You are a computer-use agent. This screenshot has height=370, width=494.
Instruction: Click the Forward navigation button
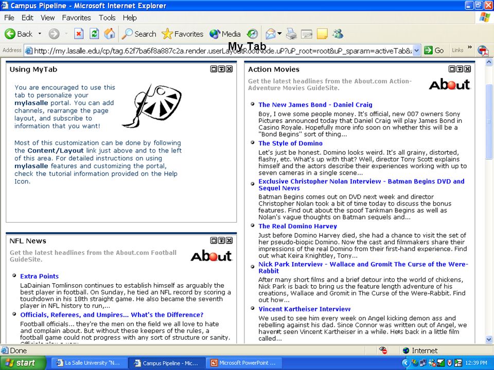pos(54,34)
